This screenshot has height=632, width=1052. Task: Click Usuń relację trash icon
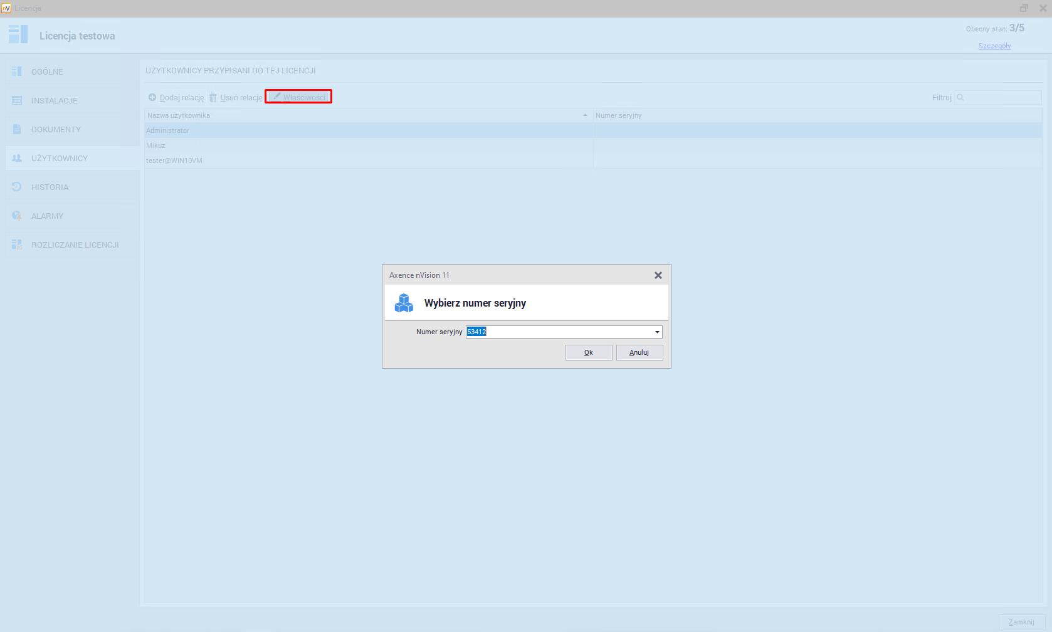pyautogui.click(x=213, y=97)
